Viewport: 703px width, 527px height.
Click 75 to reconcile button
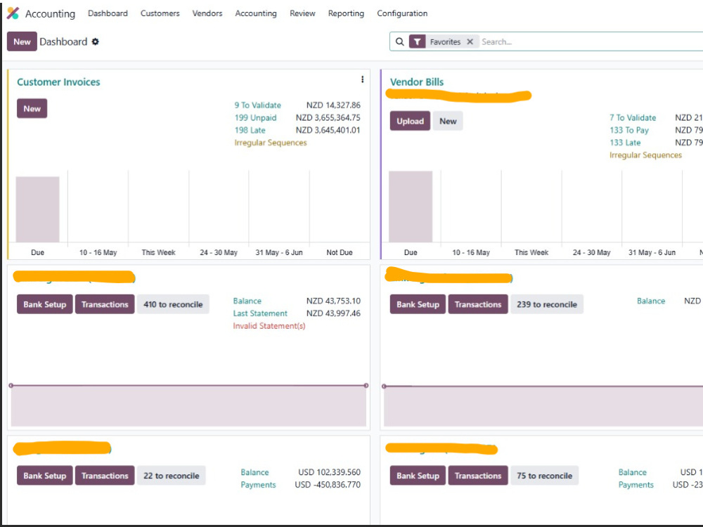544,476
